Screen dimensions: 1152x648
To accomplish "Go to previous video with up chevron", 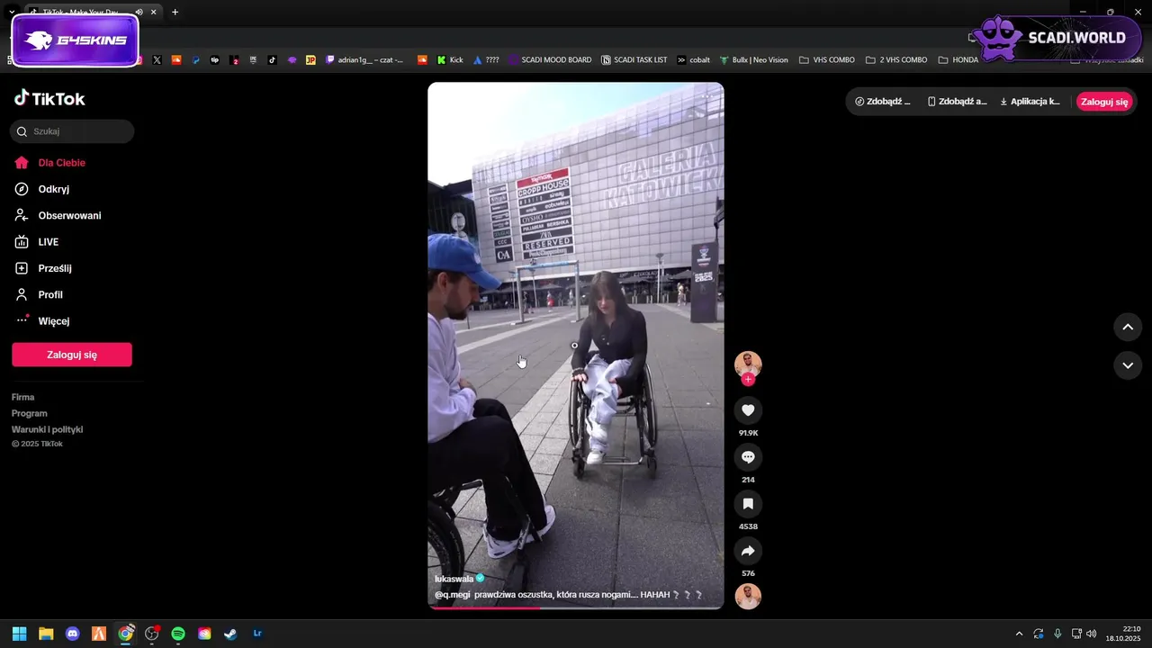I will point(1128,327).
